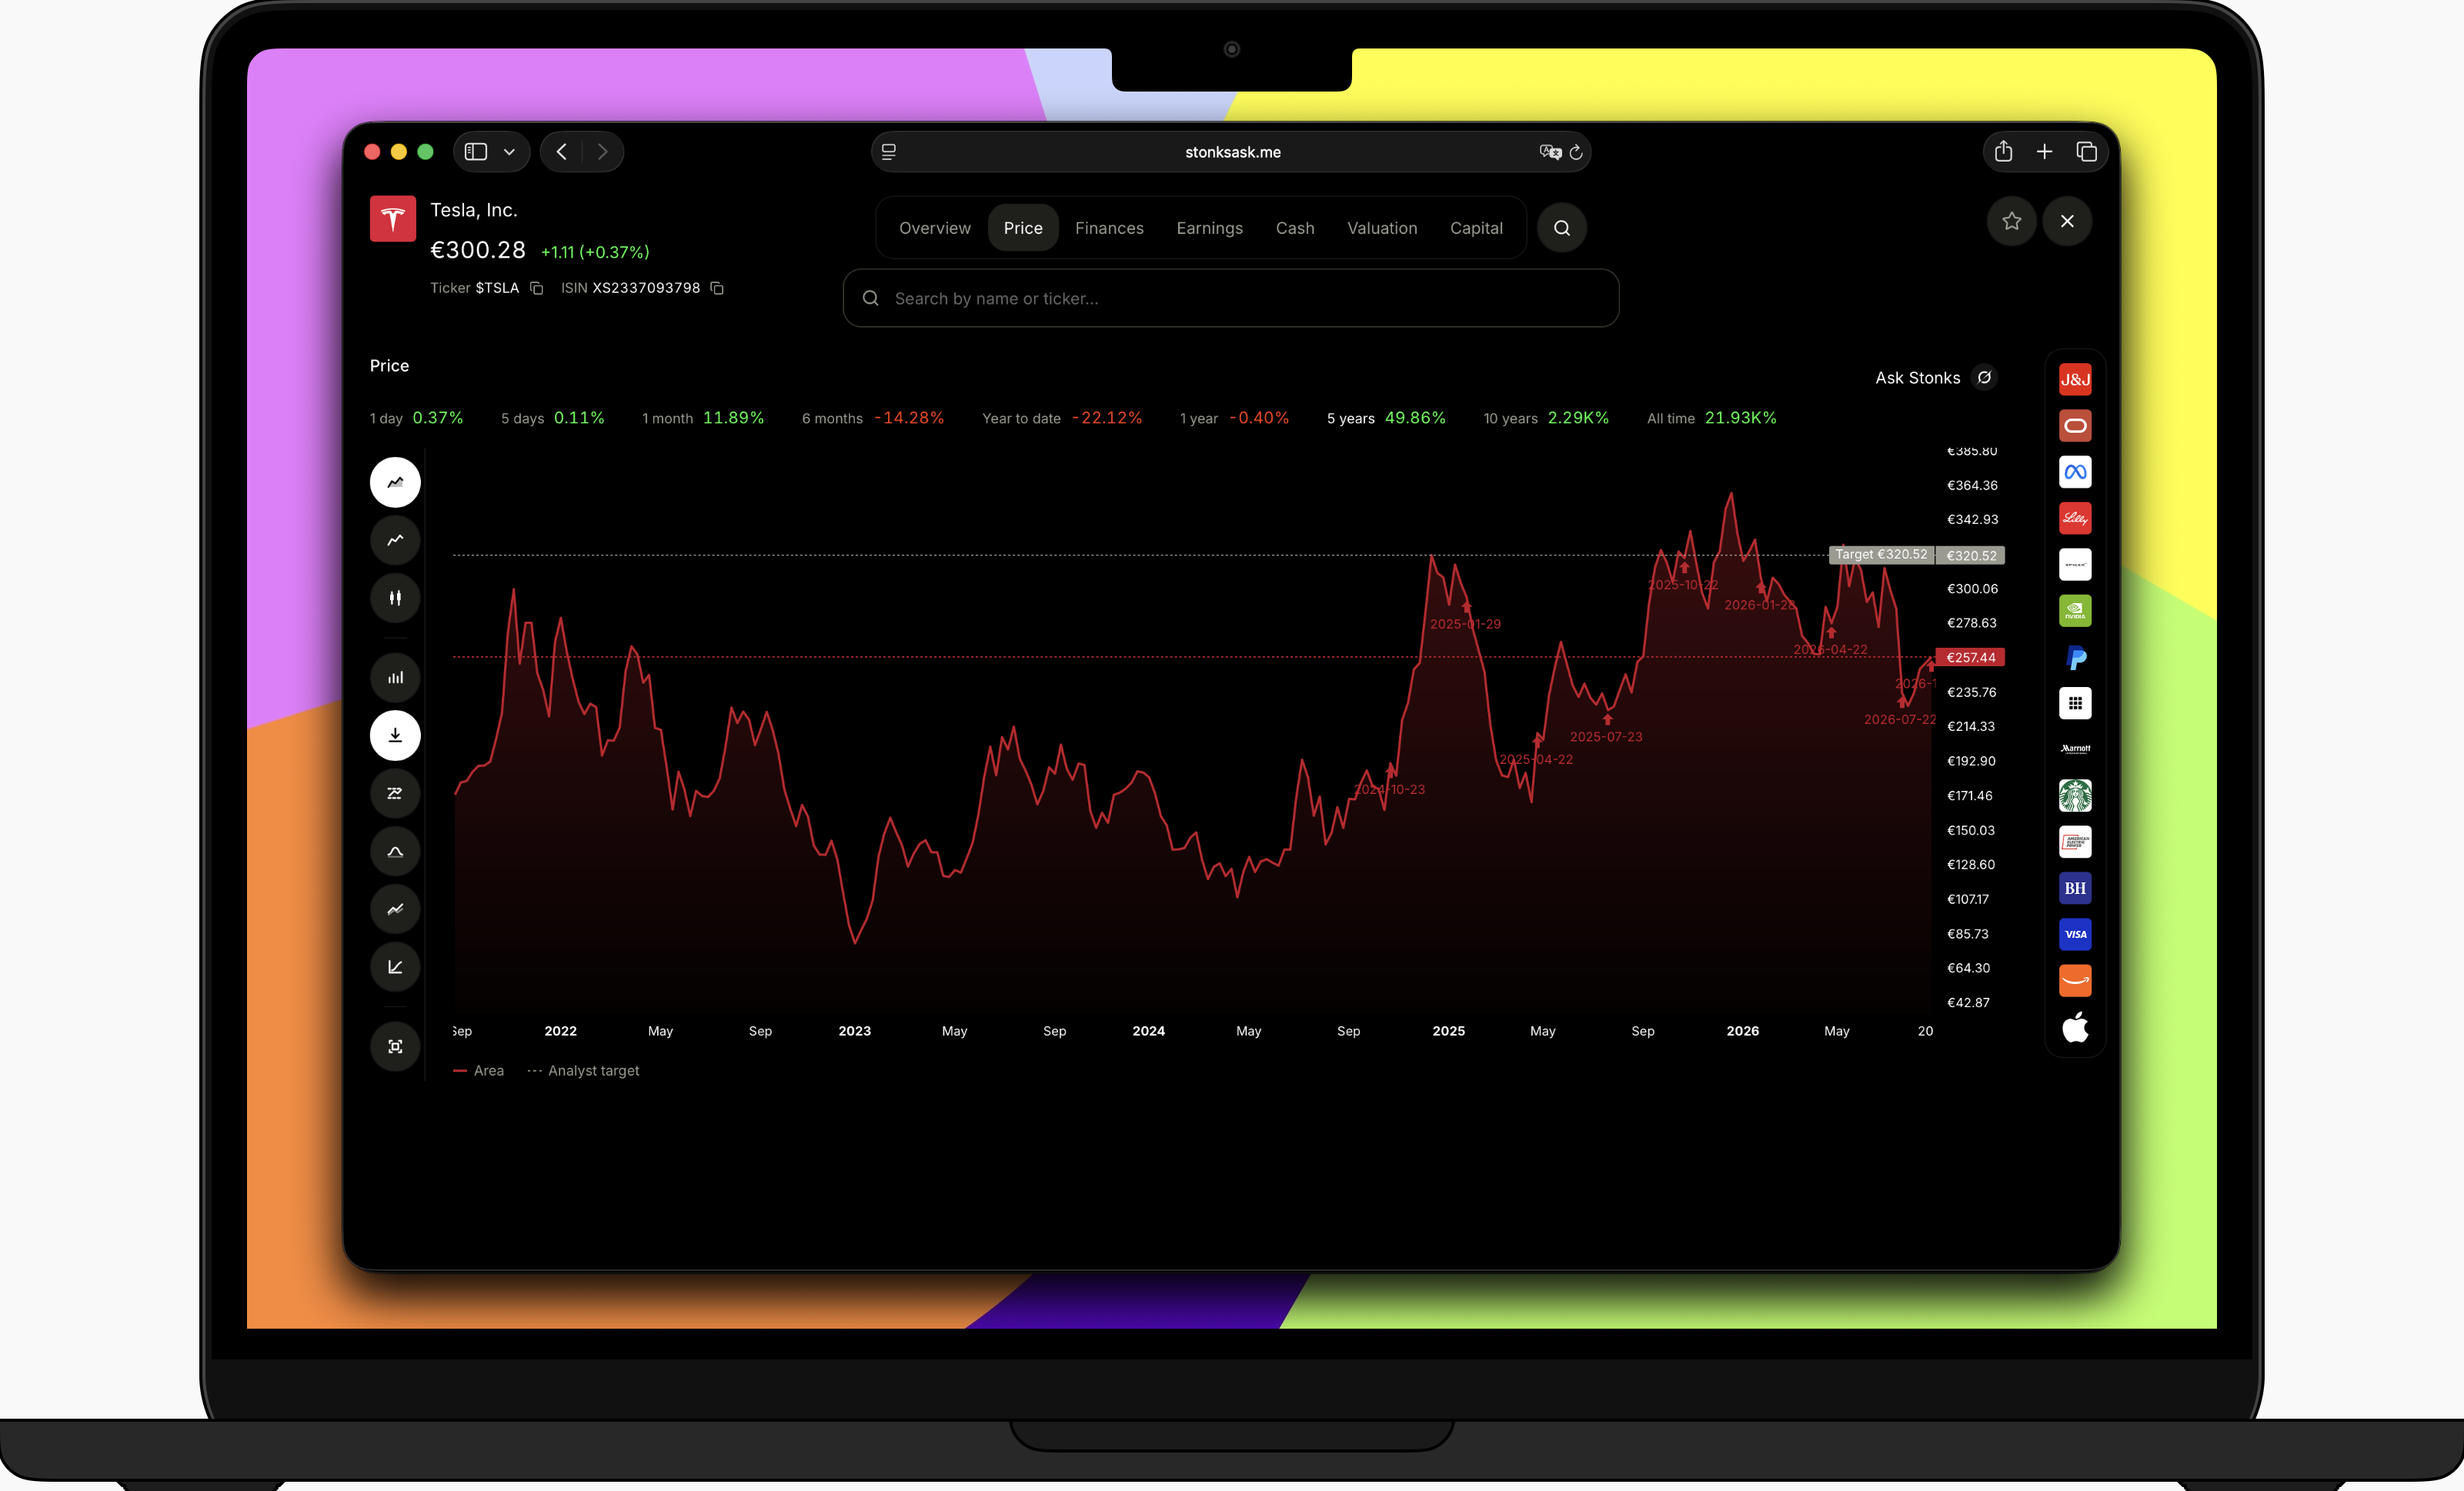This screenshot has height=1491, width=2464.
Task: Open the Visa stock from sidebar
Action: click(x=2075, y=934)
